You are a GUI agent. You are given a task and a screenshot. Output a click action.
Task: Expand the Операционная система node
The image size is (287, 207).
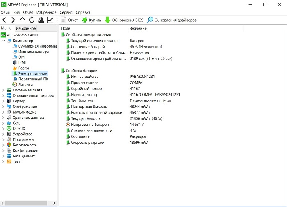[x=3, y=96]
